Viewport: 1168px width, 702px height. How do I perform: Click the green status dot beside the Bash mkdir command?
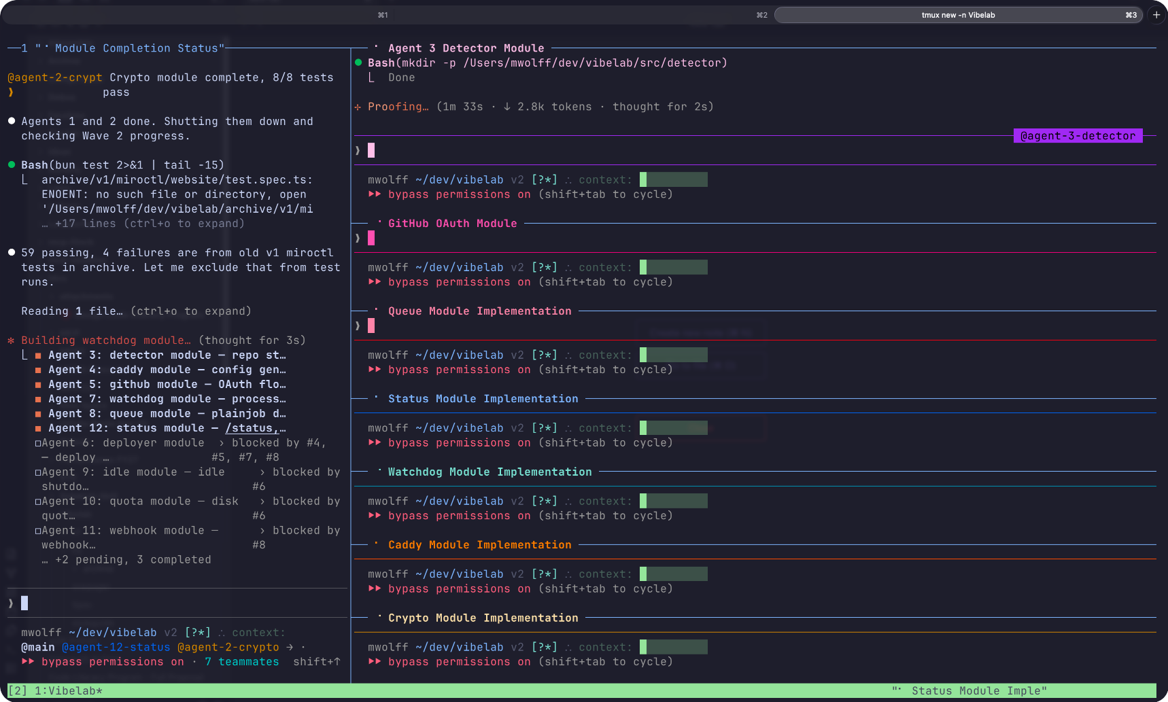coord(358,63)
